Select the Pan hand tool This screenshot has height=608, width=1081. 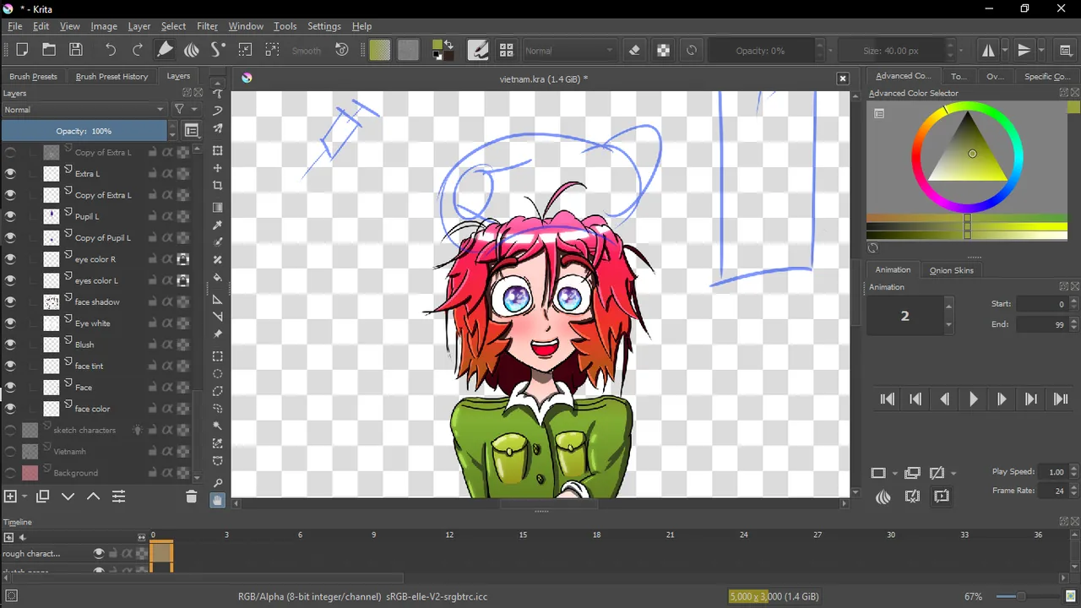217,500
